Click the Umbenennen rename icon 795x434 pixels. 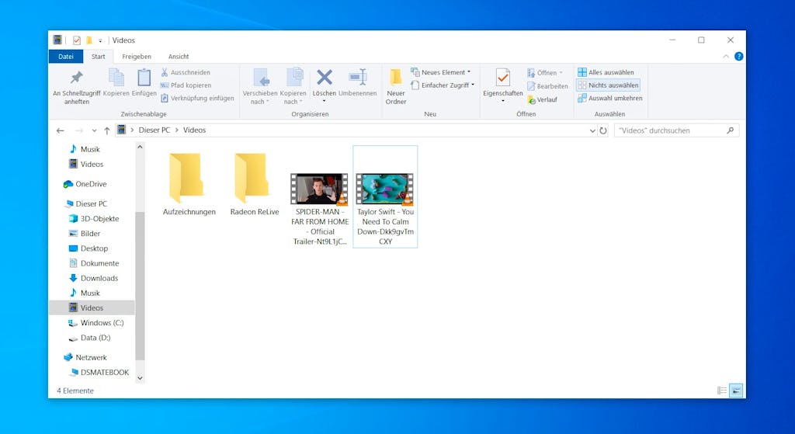(357, 78)
